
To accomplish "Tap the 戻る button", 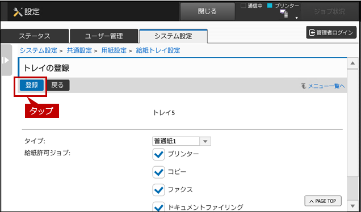I will pyautogui.click(x=57, y=85).
